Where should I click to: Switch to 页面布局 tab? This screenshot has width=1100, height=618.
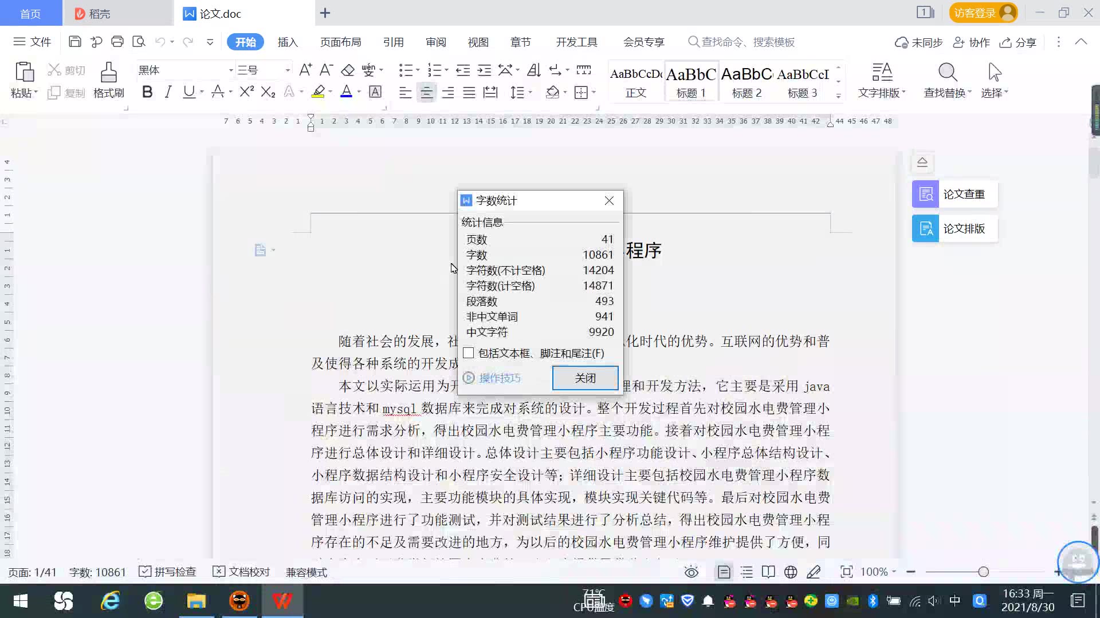coord(340,42)
